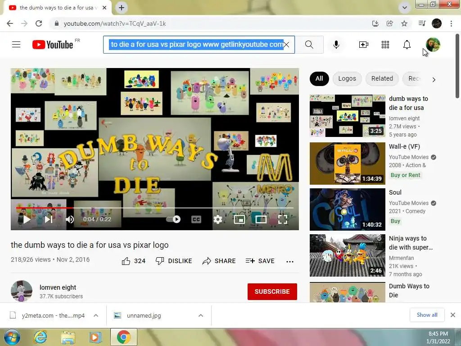This screenshot has width=461, height=346.
Task: Click the SAVE to playlist button
Action: point(260,261)
